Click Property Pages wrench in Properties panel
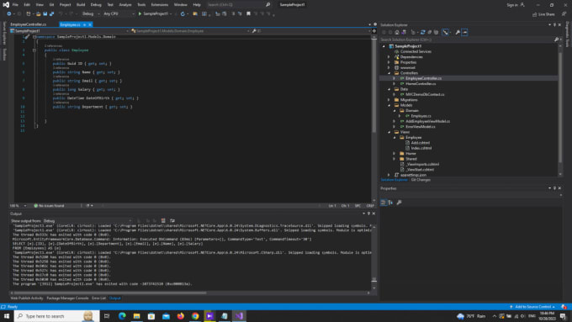Screen dimensions: 572x322 [x=399, y=203]
